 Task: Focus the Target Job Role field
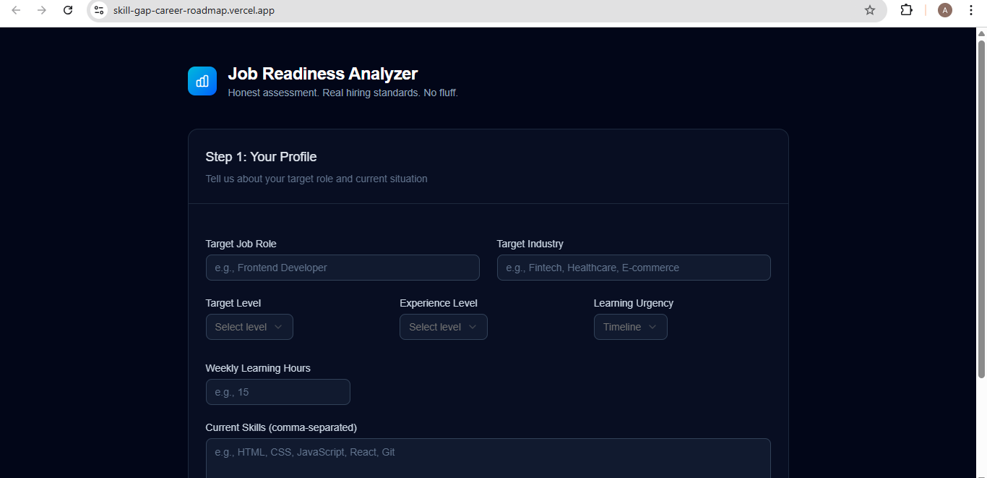(342, 268)
